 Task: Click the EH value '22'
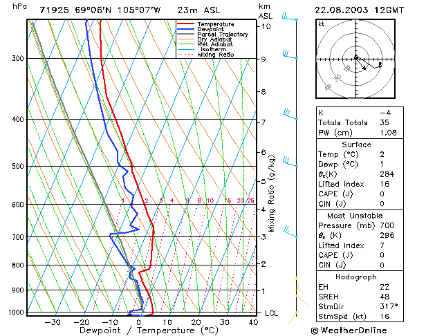pyautogui.click(x=385, y=287)
